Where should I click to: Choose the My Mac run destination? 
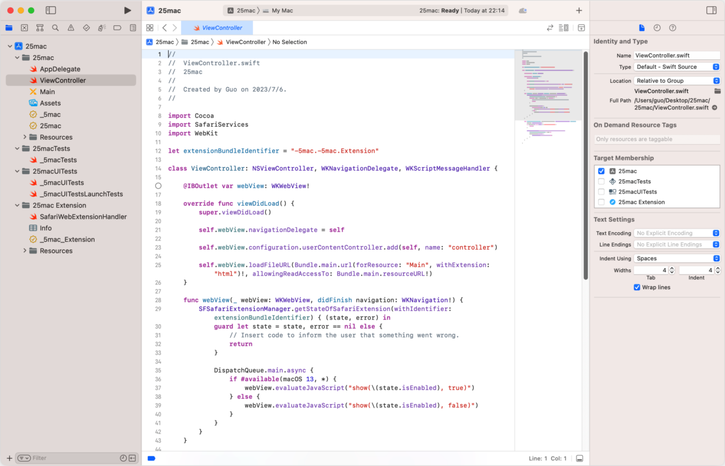tap(278, 10)
